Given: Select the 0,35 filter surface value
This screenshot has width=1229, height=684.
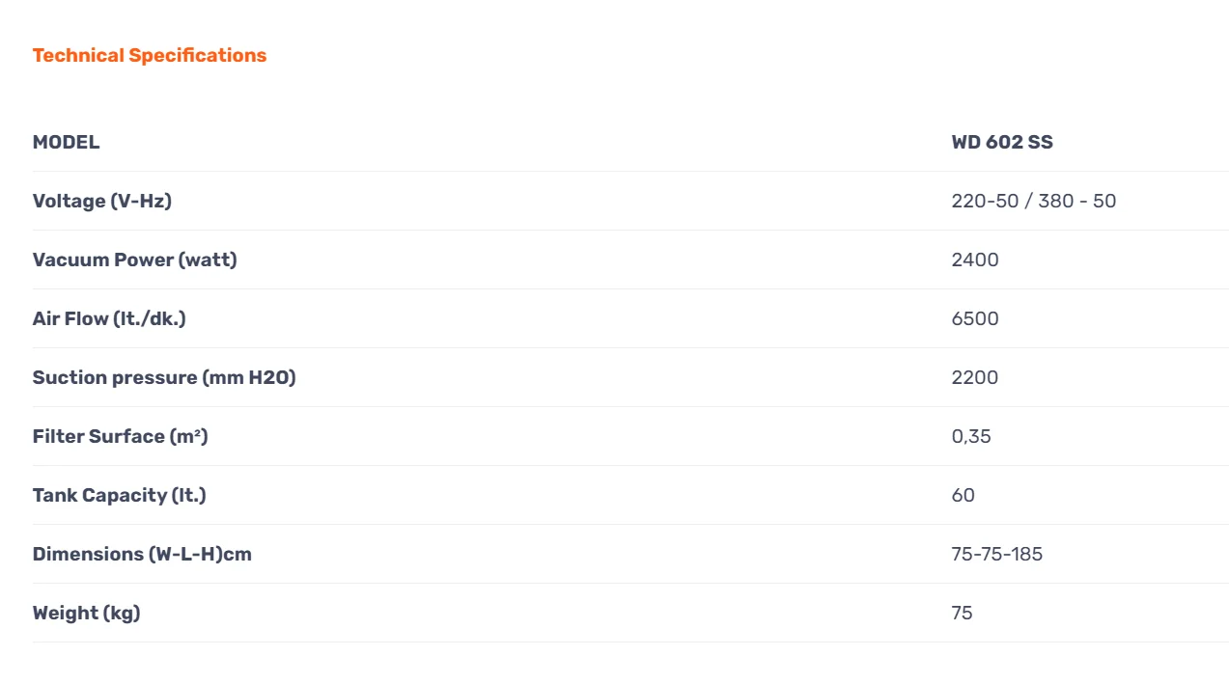Looking at the screenshot, I should pos(971,436).
